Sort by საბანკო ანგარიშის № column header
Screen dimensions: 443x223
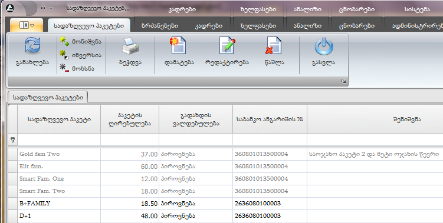270,119
